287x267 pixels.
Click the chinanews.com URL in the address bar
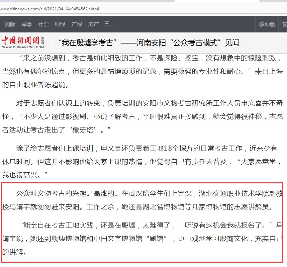click(50, 9)
